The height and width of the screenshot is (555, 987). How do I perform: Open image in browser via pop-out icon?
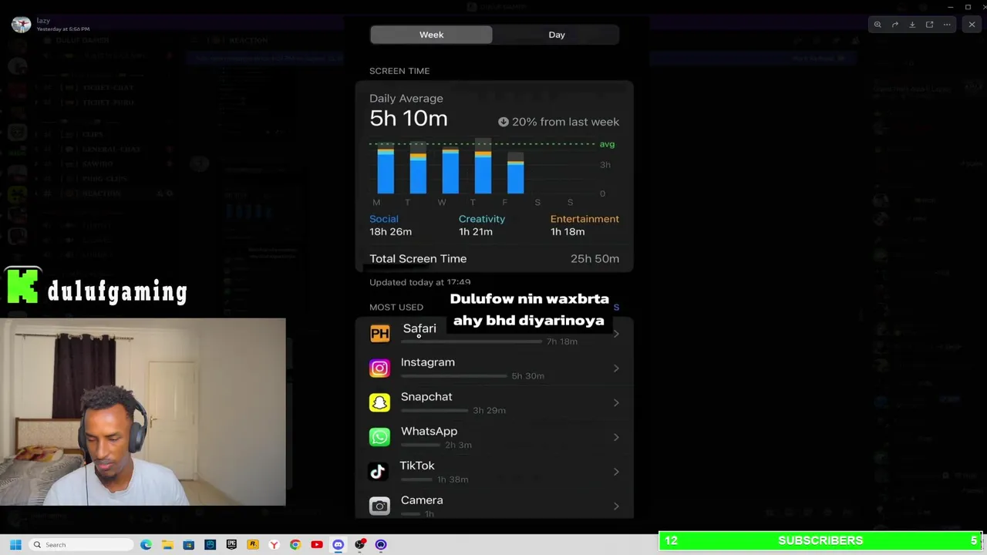click(x=929, y=25)
